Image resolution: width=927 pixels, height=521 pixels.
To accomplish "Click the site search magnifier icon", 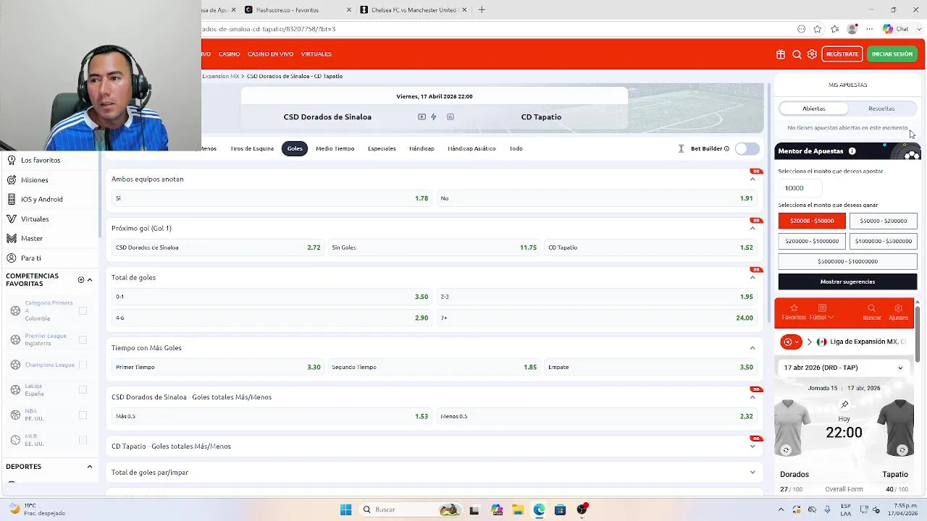I will pyautogui.click(x=797, y=54).
